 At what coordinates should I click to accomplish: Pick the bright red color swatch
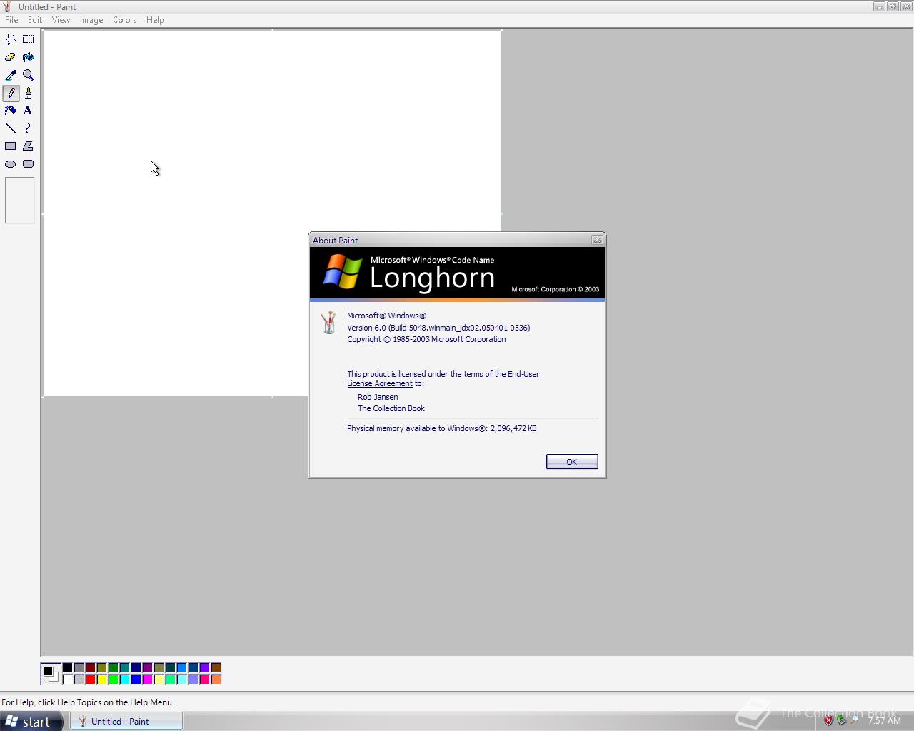[90, 680]
